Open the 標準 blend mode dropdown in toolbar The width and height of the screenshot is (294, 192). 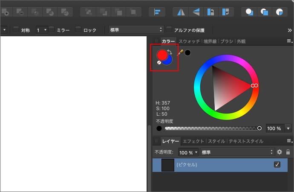(136, 30)
